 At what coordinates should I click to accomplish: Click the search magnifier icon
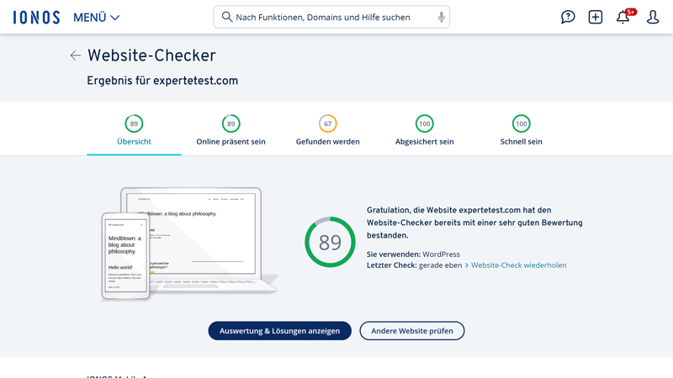(226, 17)
